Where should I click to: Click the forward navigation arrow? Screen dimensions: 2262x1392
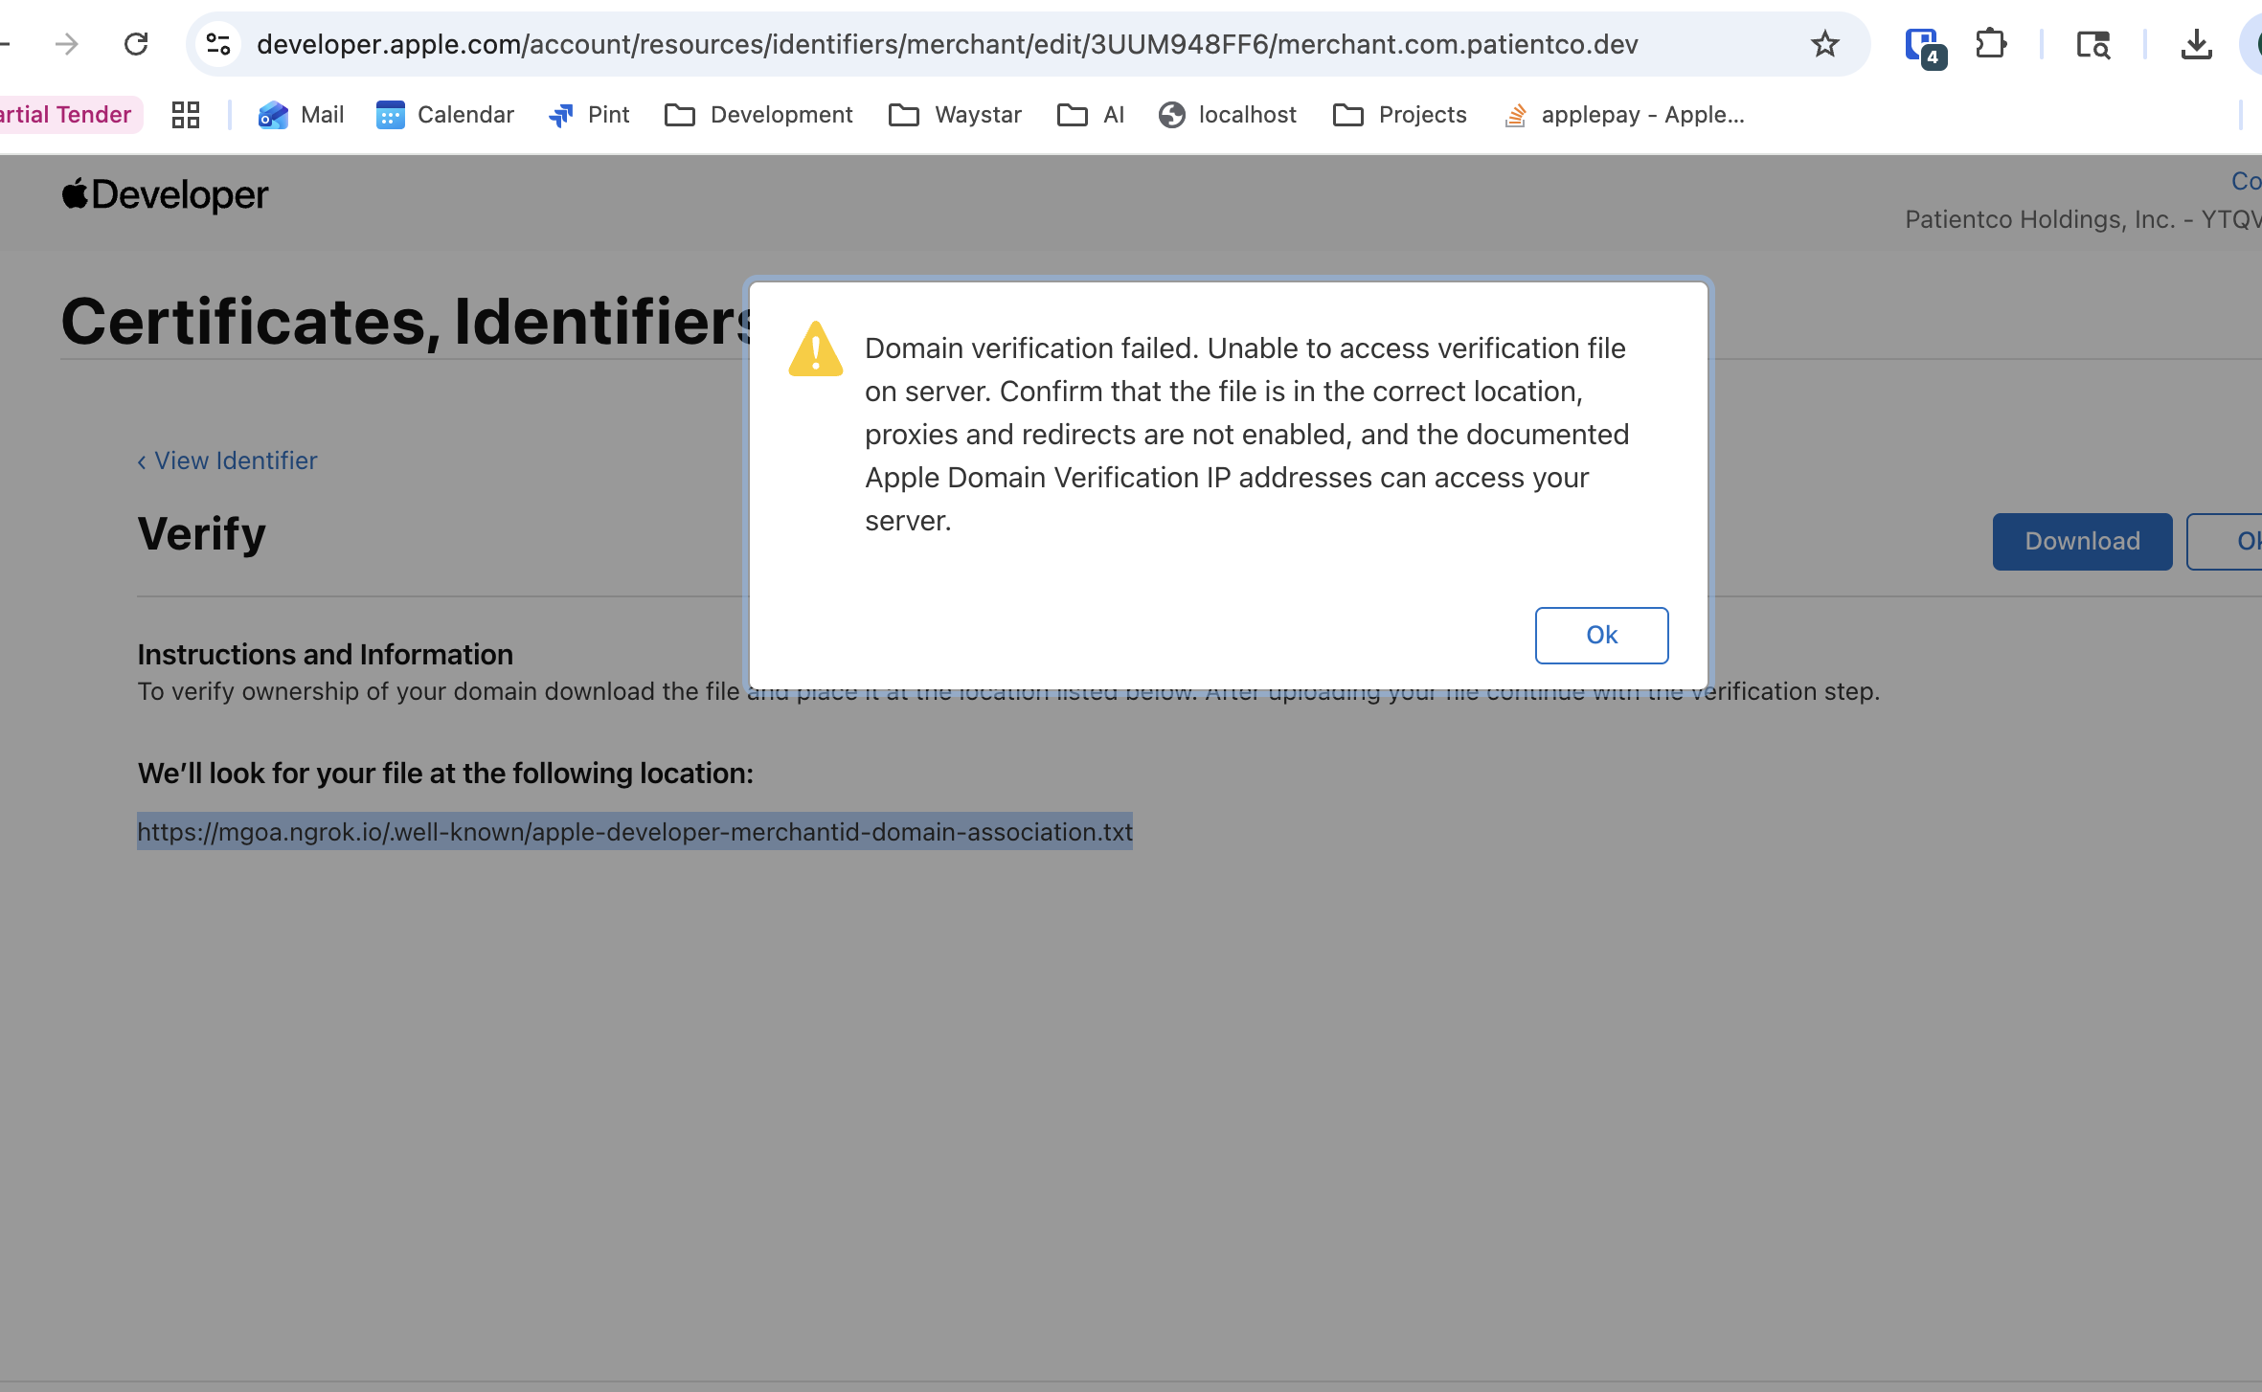point(67,44)
